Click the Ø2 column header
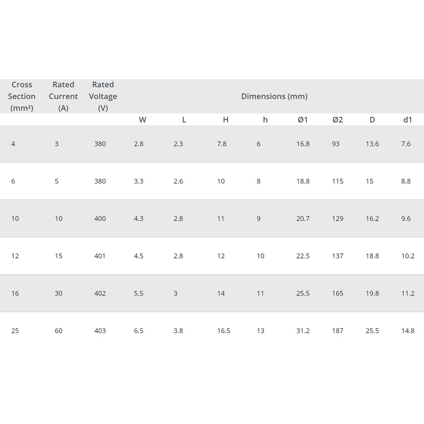Screen dimensions: 424x424 click(x=337, y=120)
